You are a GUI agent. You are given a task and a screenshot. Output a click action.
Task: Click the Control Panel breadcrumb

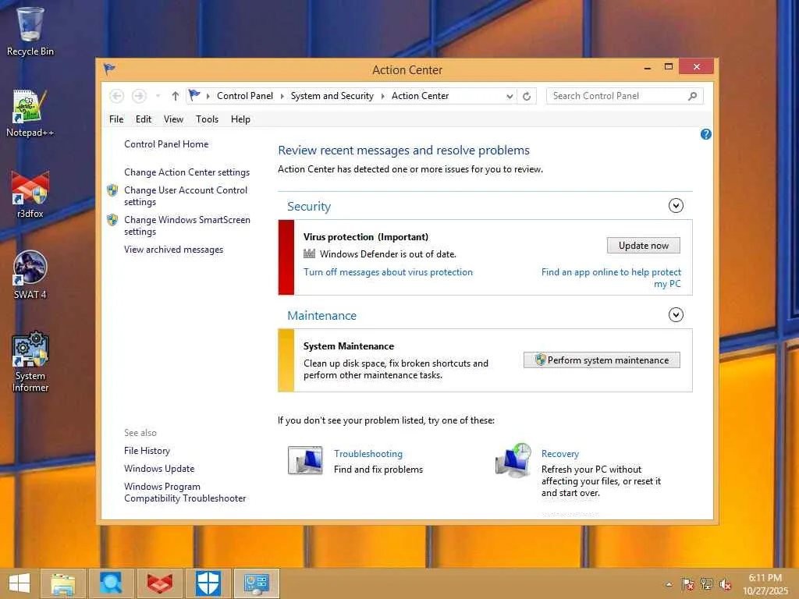(x=245, y=96)
